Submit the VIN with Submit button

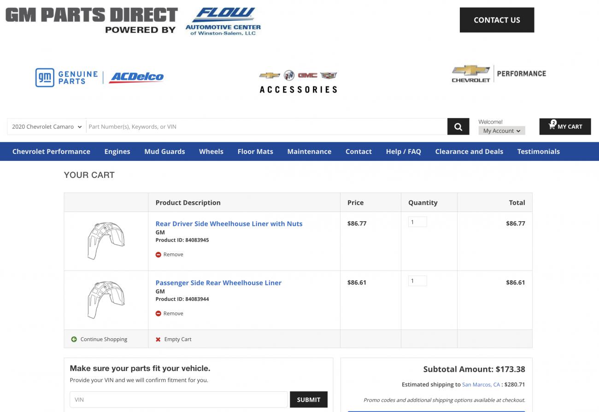(x=308, y=400)
